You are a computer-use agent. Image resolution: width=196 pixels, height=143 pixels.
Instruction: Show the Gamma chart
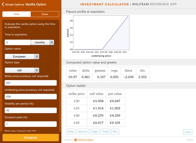83,132
